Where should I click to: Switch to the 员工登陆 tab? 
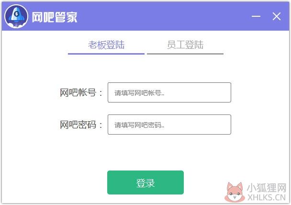coord(185,45)
